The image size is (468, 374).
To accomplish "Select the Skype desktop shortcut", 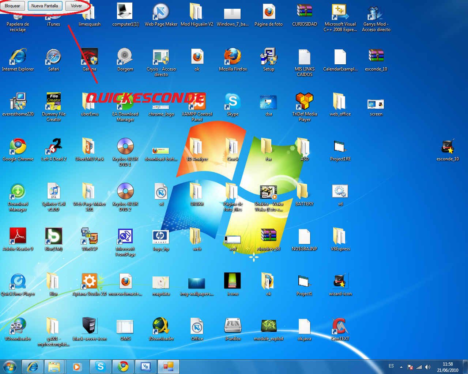I will (x=233, y=105).
